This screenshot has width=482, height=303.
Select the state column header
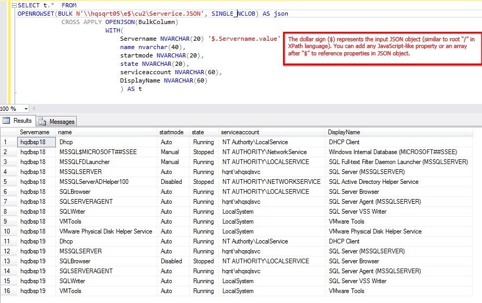click(204, 132)
